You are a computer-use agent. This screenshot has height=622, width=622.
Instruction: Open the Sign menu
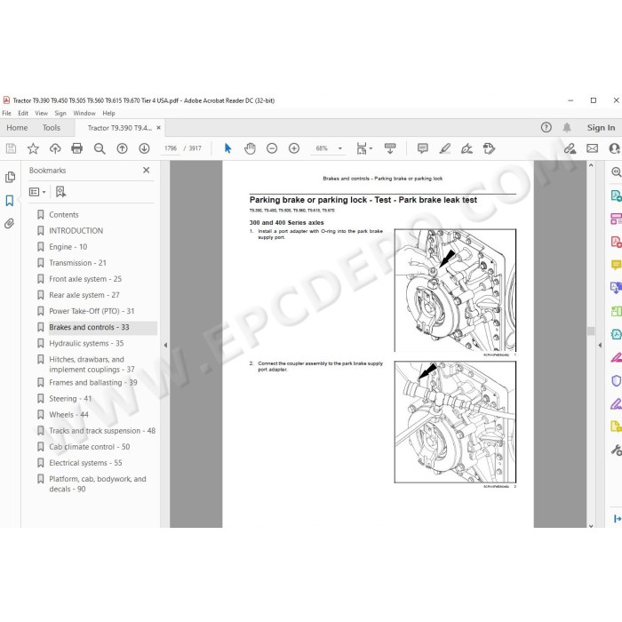pos(60,114)
